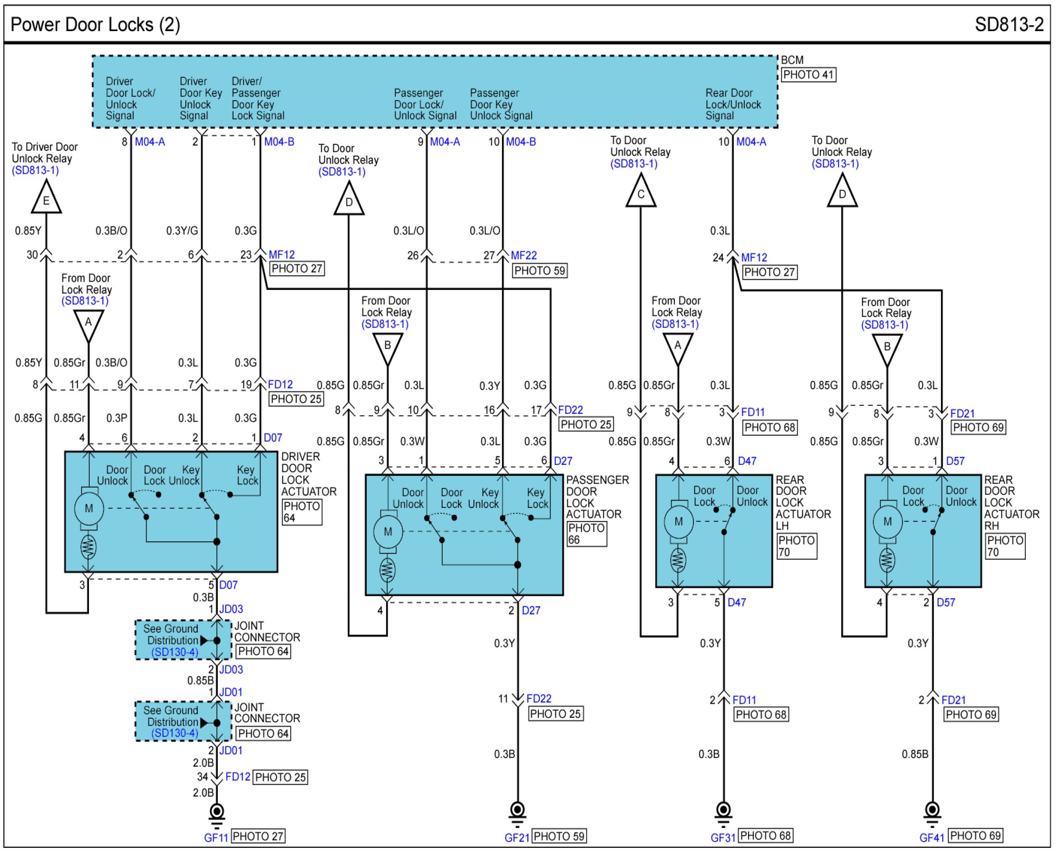Viewport: 1057px width, 851px height.
Task: Open the PHOTO 66 passenger actuator reference
Action: pyautogui.click(x=587, y=534)
